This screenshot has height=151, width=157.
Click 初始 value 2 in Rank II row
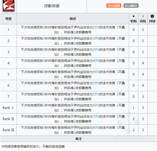pos(133,119)
